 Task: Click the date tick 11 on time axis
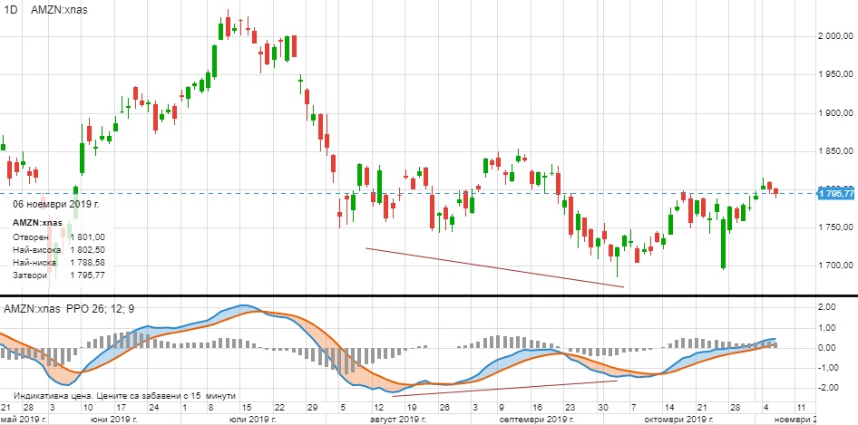pyautogui.click(x=801, y=408)
